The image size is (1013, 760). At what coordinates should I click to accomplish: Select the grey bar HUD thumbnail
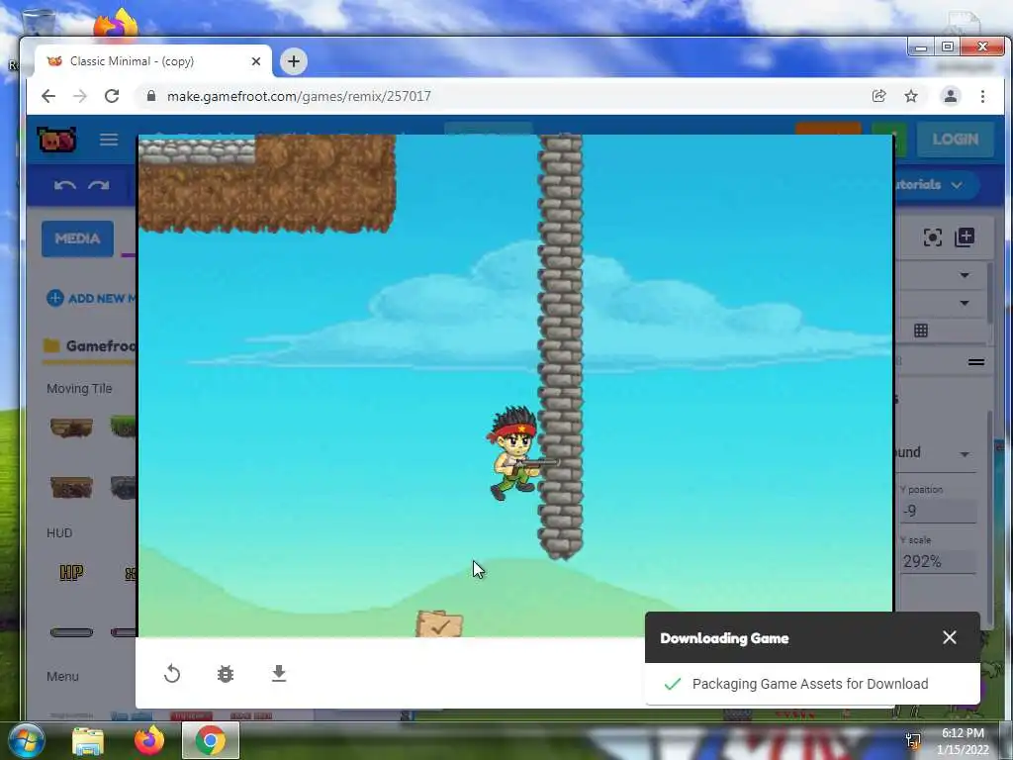71,632
